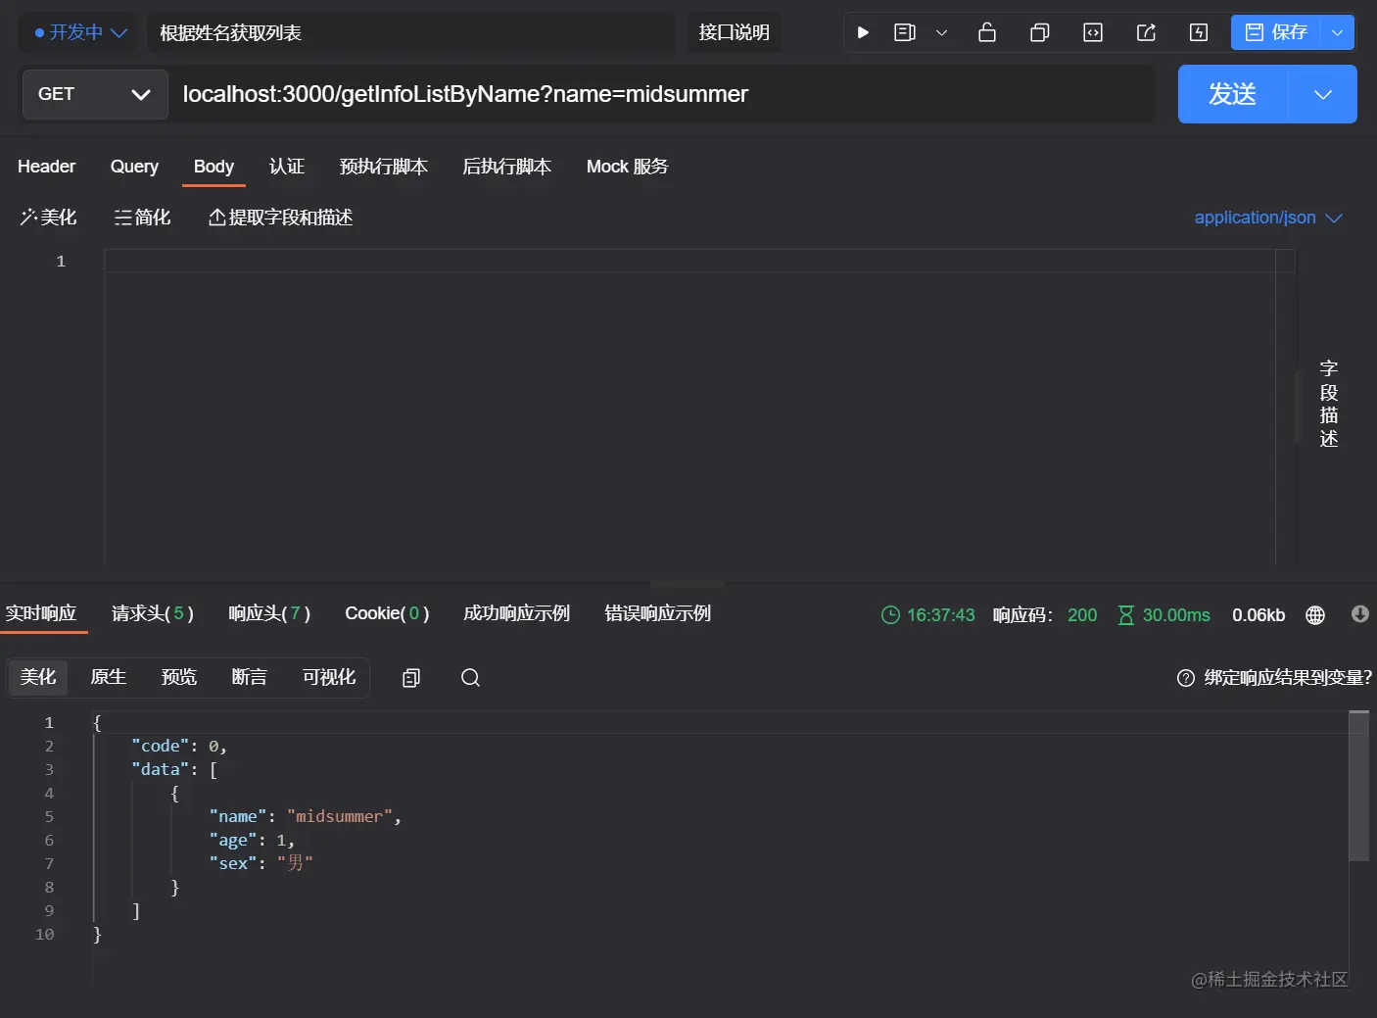Open the document panel icon next to play
This screenshot has width=1377, height=1018.
905,32
